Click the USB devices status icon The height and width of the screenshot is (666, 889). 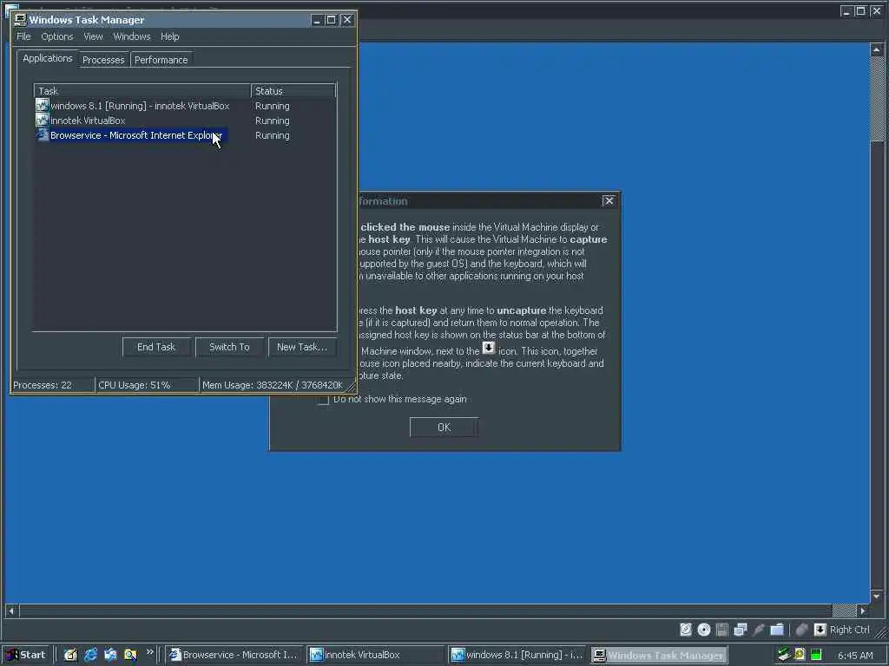coord(759,630)
